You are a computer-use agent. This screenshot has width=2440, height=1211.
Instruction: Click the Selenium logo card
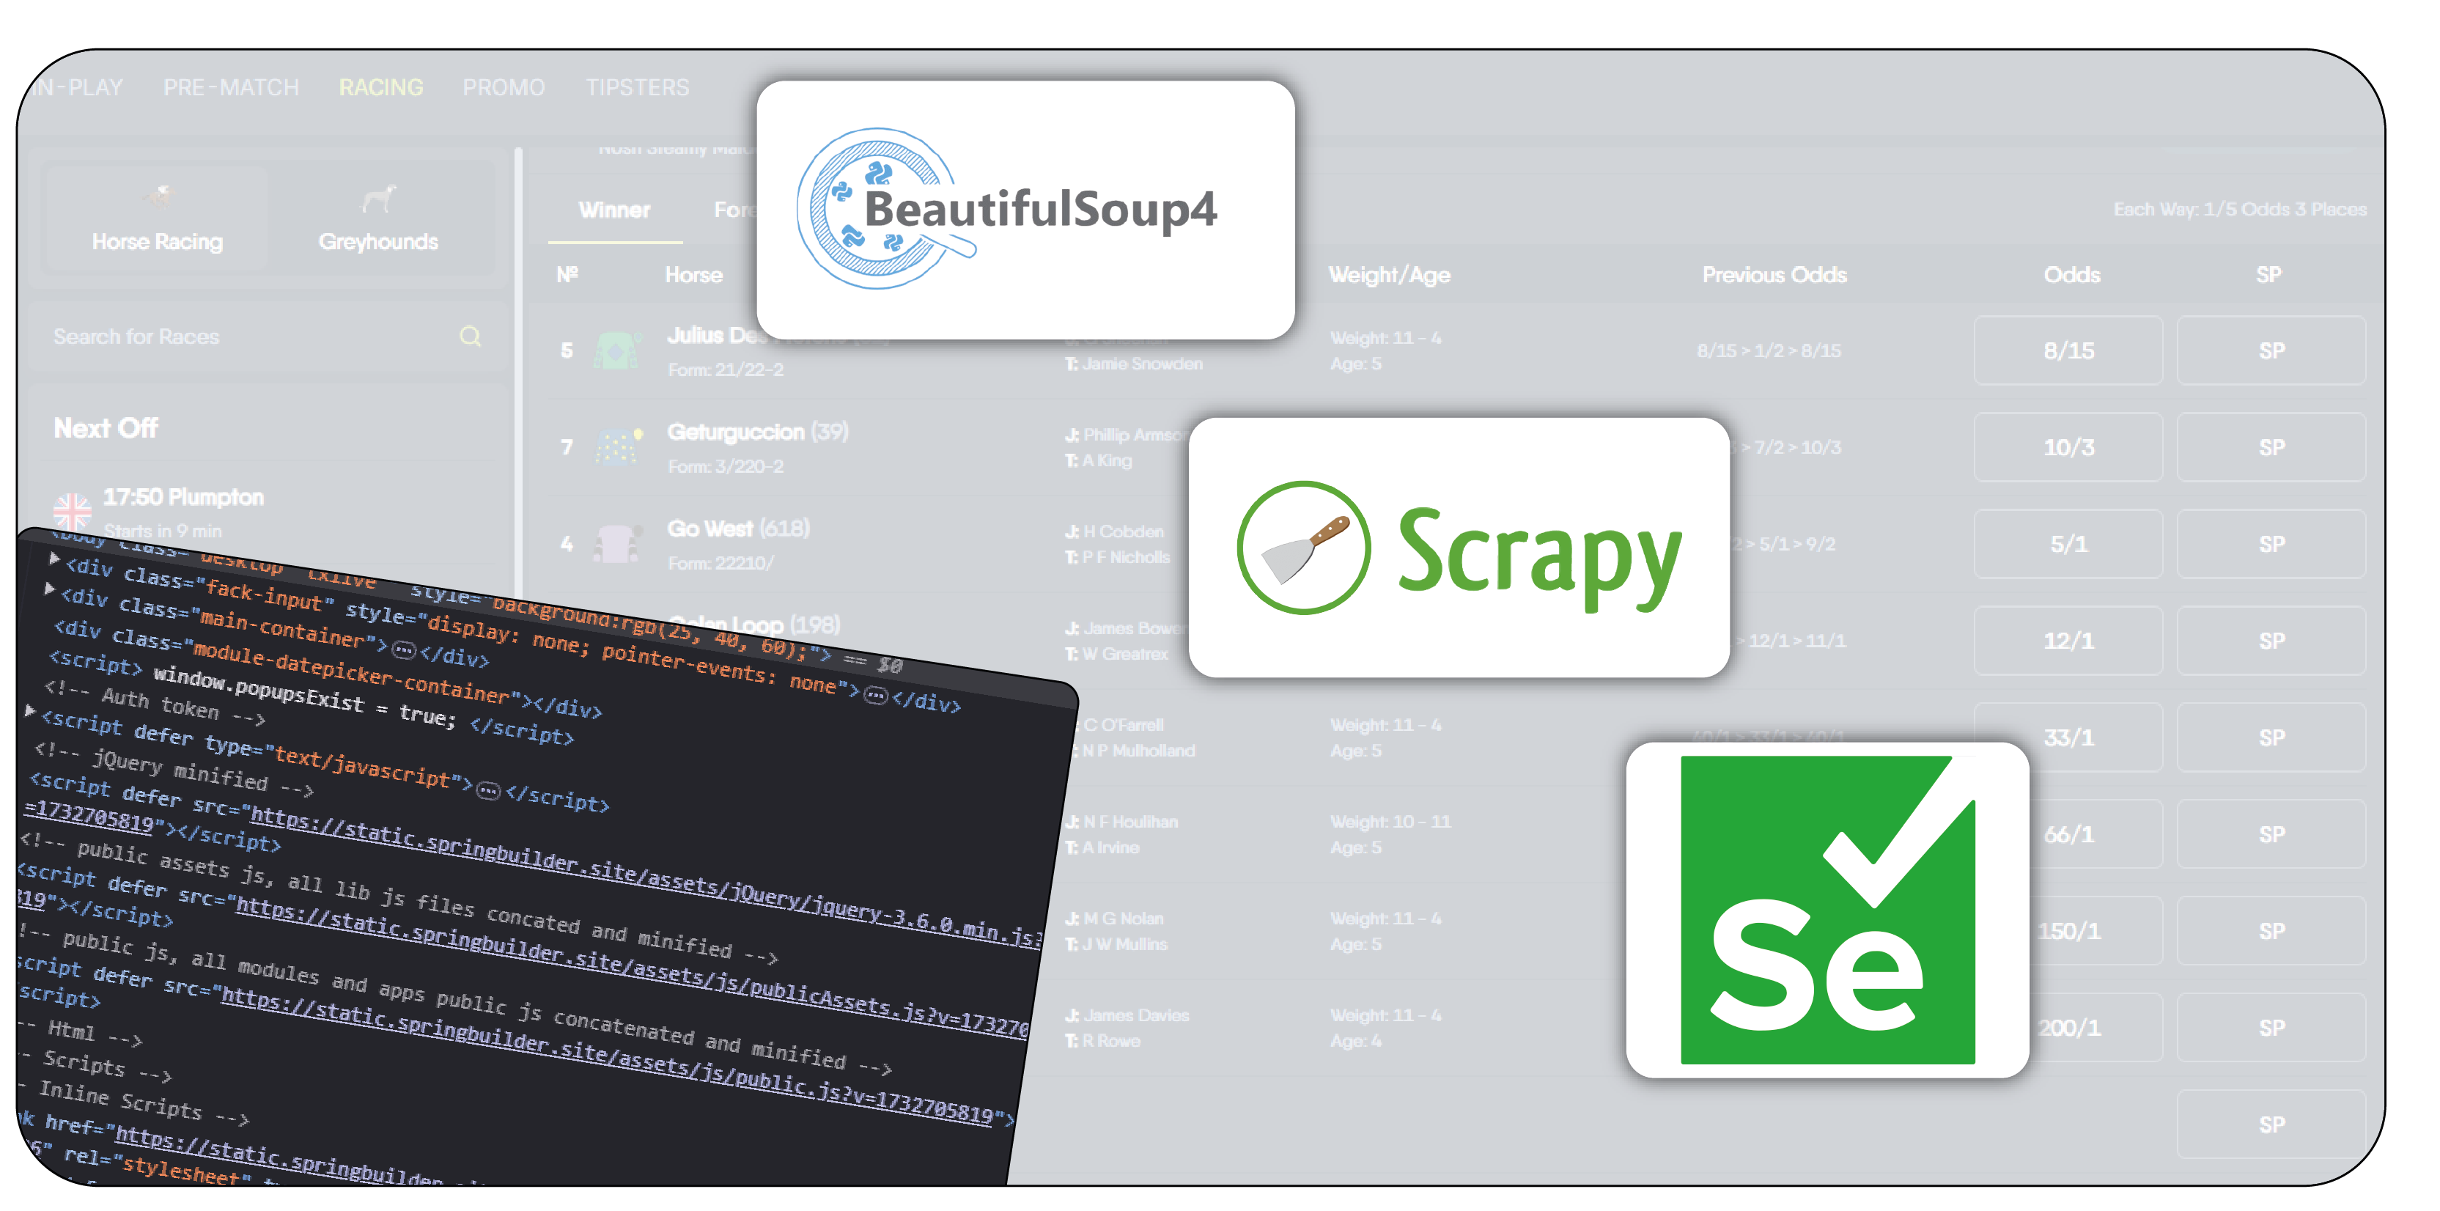(1827, 910)
